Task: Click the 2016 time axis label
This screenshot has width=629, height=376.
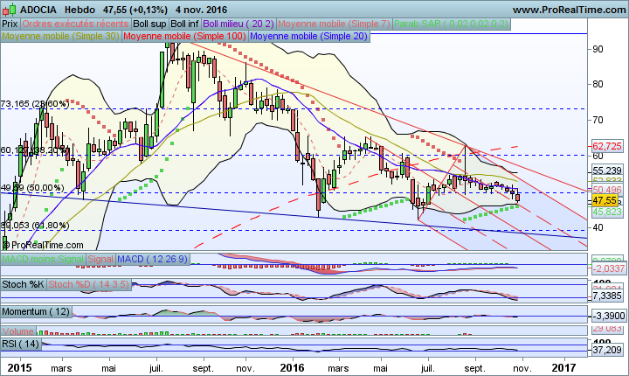Action: (293, 367)
